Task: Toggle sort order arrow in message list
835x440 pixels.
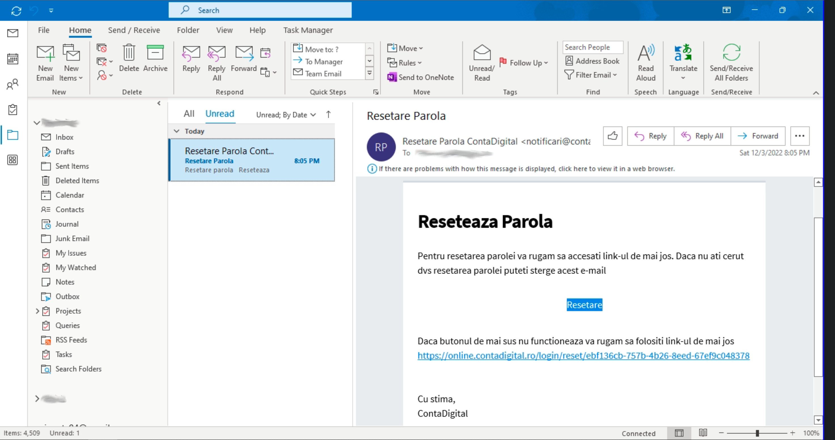Action: (329, 114)
